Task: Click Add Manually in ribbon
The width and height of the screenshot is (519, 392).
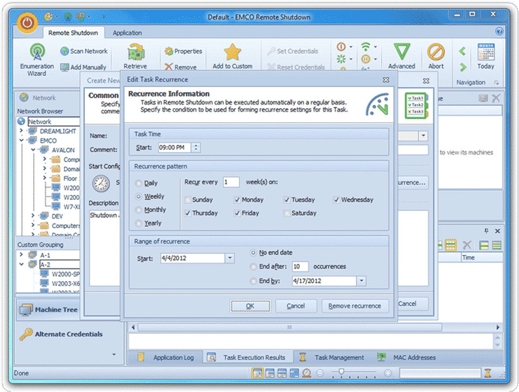Action: pos(84,67)
